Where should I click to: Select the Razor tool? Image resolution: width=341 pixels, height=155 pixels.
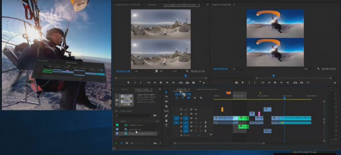[x=166, y=106]
